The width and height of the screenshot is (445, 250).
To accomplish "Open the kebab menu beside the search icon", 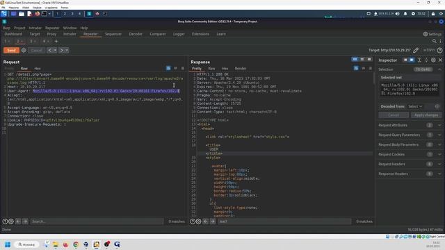I will [440, 42].
